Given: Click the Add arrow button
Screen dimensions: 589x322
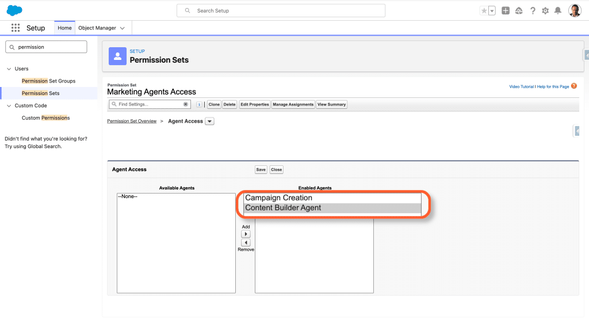Looking at the screenshot, I should tap(246, 234).
